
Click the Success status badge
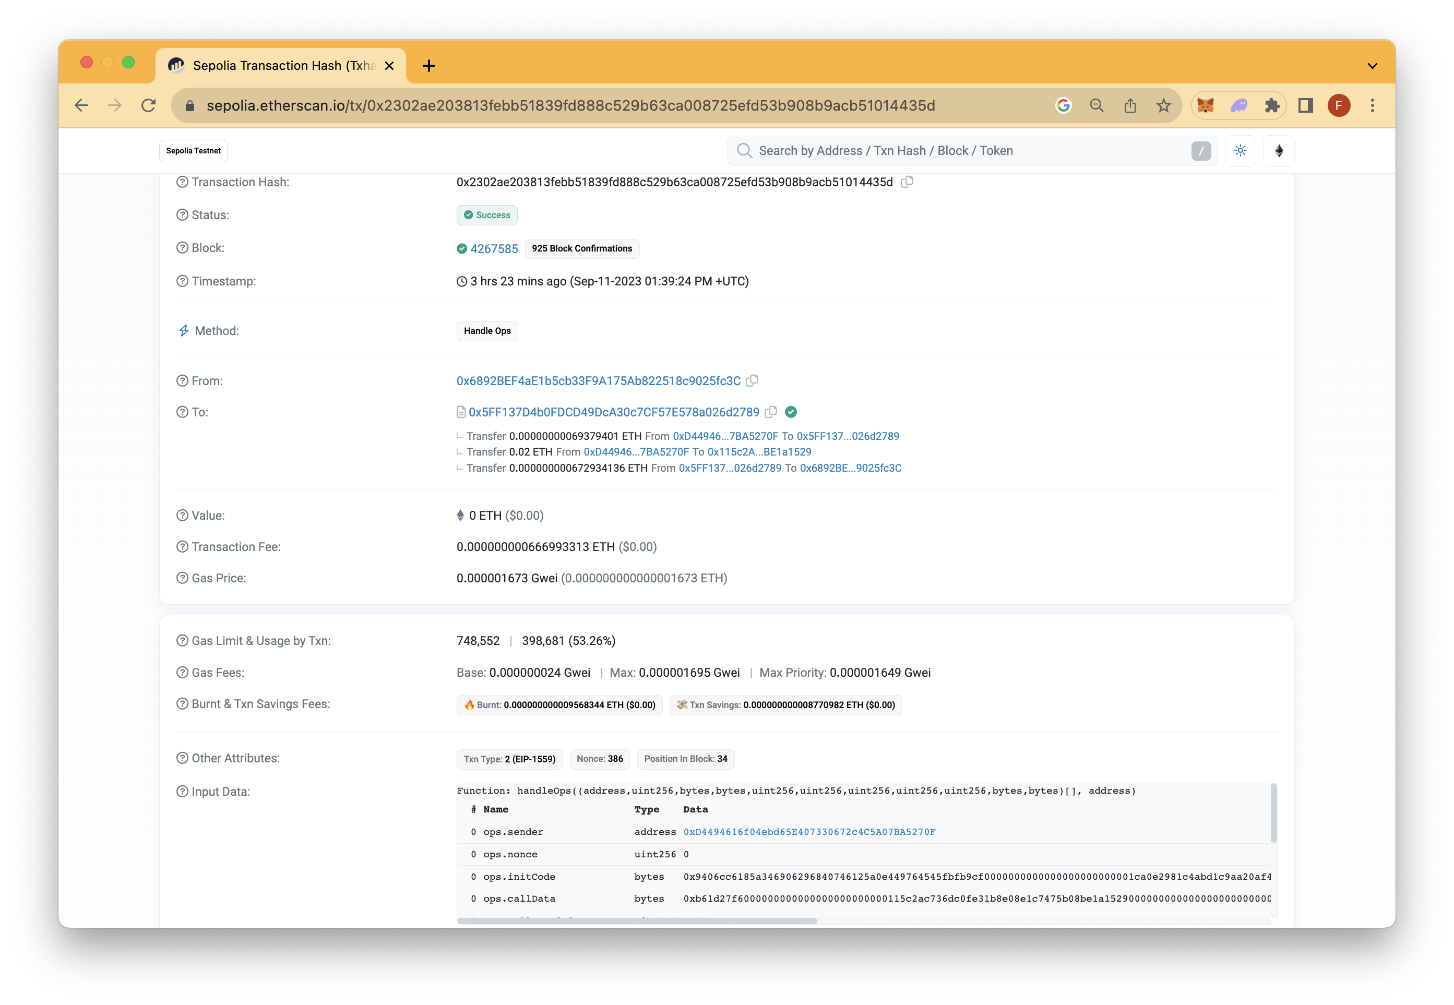[487, 215]
